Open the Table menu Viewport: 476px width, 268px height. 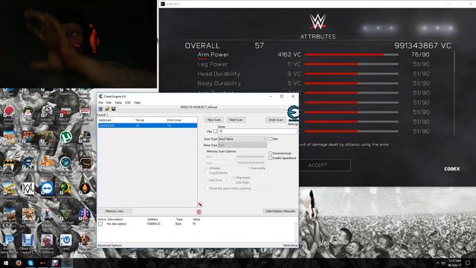point(118,103)
